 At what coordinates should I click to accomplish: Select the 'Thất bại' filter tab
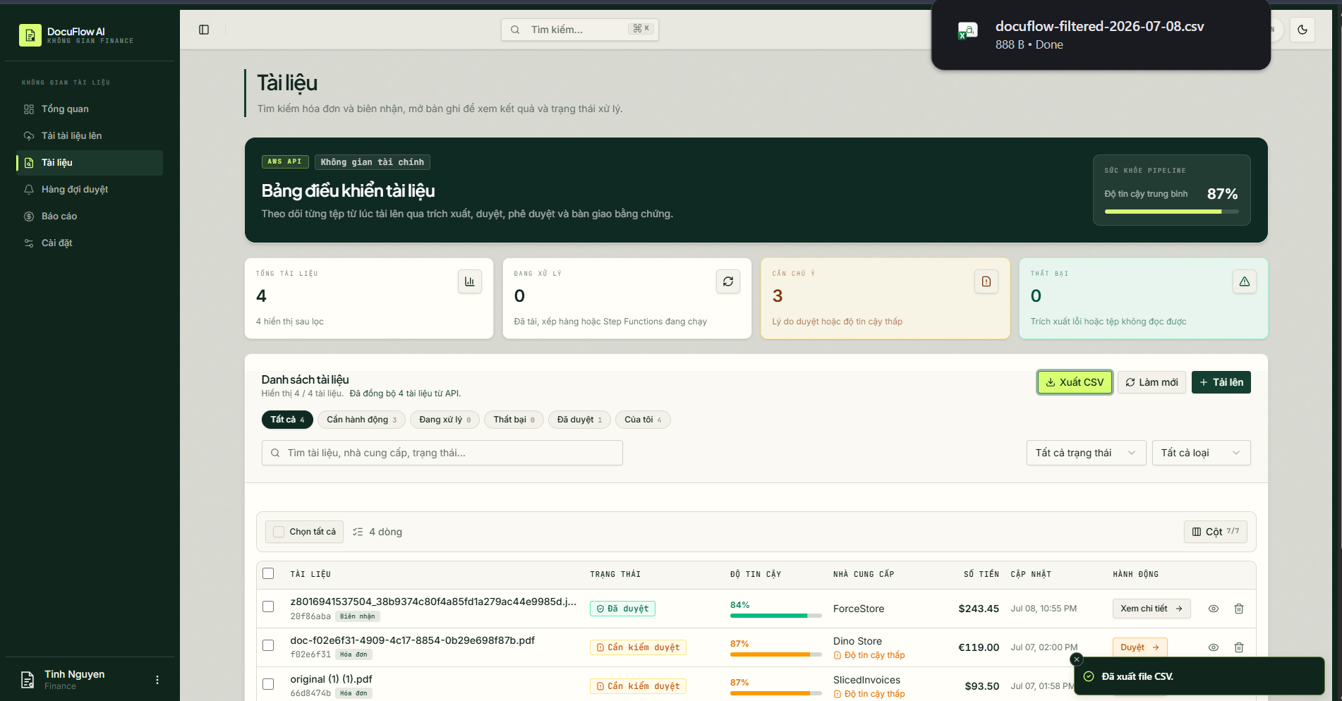coord(514,420)
